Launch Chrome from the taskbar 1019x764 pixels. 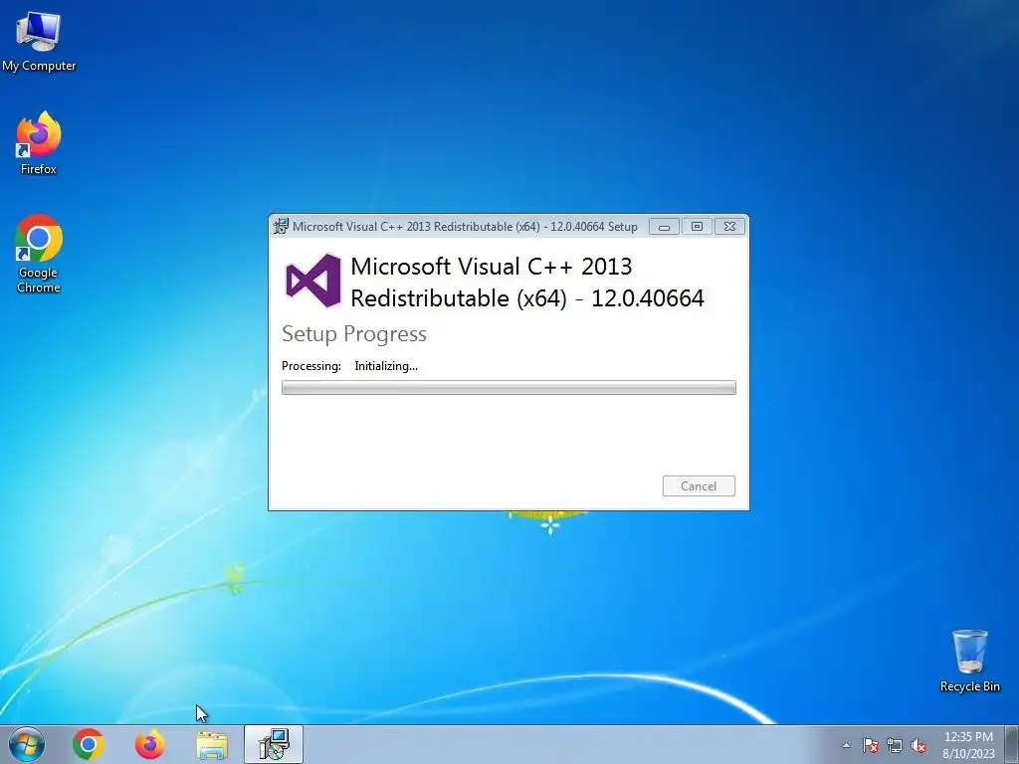89,744
